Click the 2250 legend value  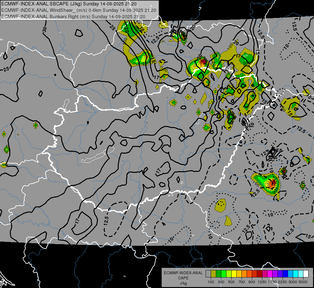pyautogui.click(x=283, y=282)
